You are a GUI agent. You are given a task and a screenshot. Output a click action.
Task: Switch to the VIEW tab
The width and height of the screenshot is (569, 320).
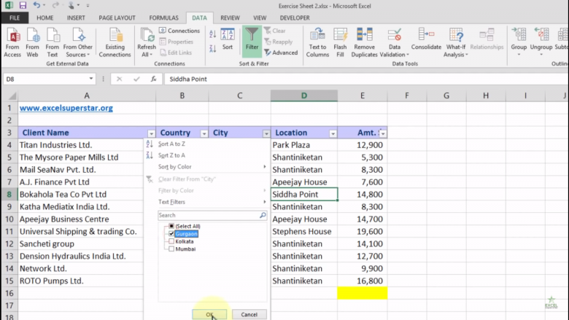pyautogui.click(x=260, y=17)
